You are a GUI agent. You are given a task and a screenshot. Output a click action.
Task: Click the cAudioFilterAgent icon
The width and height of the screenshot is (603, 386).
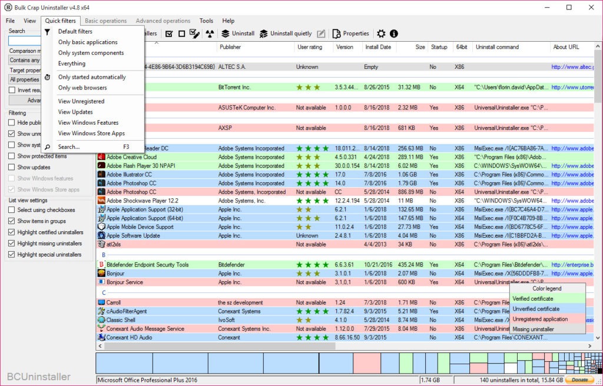pyautogui.click(x=101, y=311)
